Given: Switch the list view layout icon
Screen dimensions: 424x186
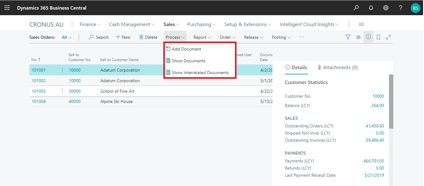Looking at the screenshot, I should click(x=358, y=37).
